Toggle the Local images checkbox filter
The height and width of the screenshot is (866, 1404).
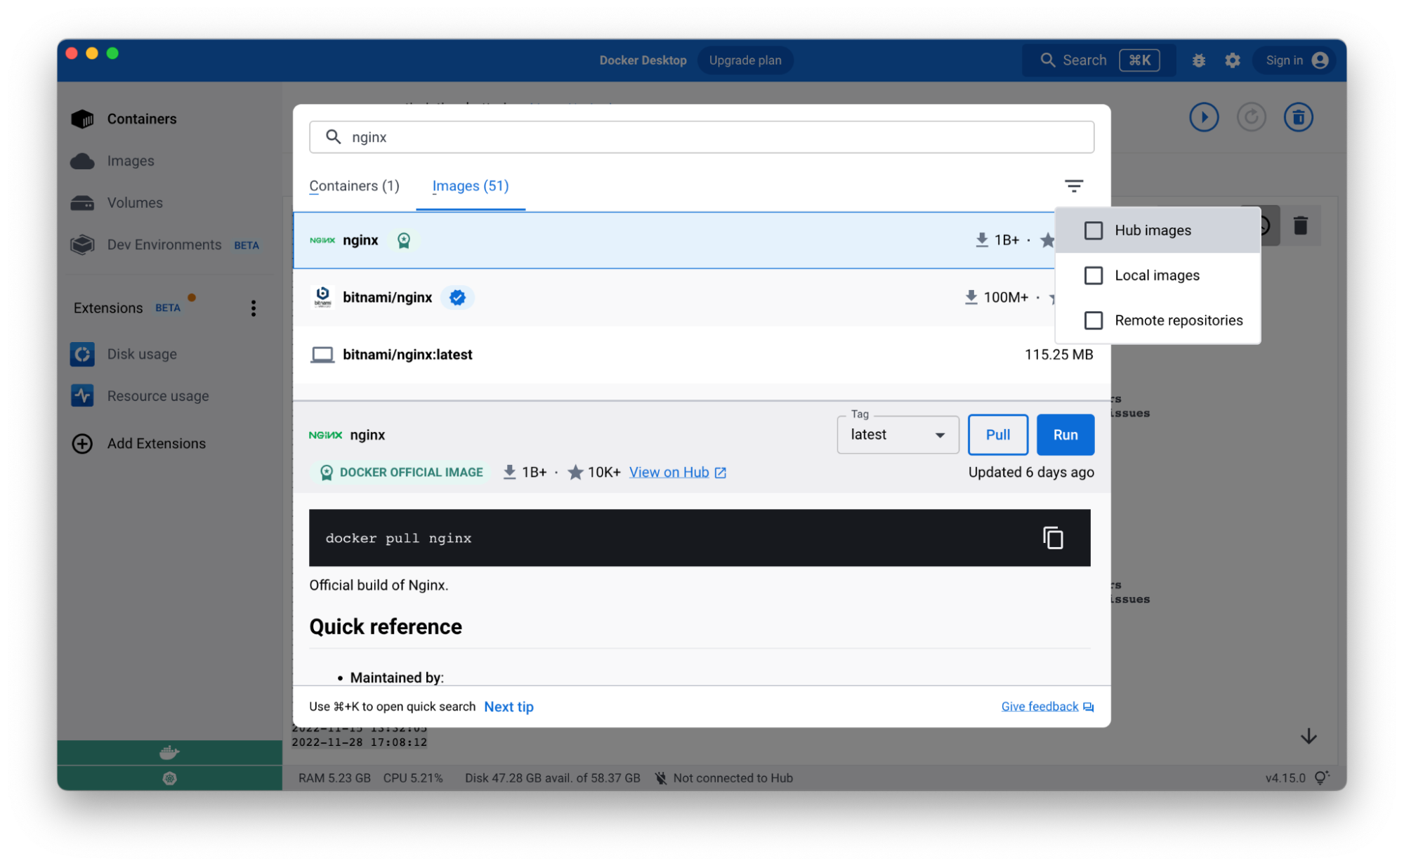click(x=1093, y=275)
